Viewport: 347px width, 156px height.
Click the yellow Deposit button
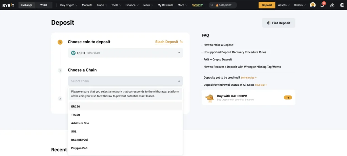pos(267,5)
